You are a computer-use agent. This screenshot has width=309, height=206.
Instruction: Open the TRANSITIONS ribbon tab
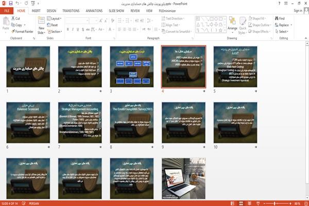pyautogui.click(x=71, y=11)
